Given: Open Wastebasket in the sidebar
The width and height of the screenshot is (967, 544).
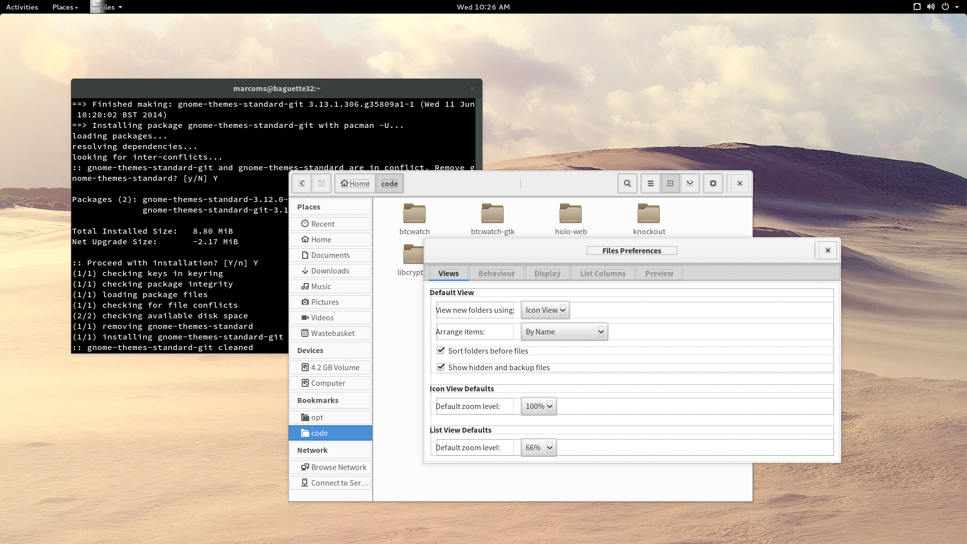Looking at the screenshot, I should coord(330,333).
